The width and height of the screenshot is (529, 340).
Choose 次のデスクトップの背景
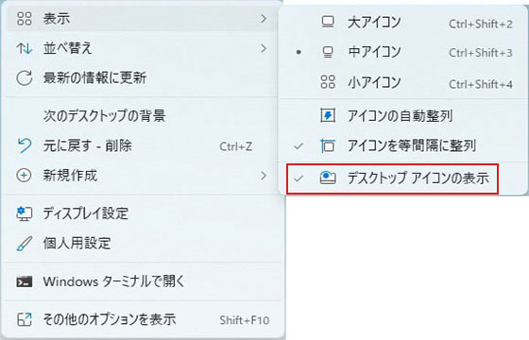tap(142, 116)
